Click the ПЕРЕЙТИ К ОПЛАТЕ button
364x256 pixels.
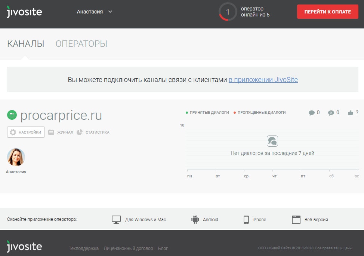327,12
